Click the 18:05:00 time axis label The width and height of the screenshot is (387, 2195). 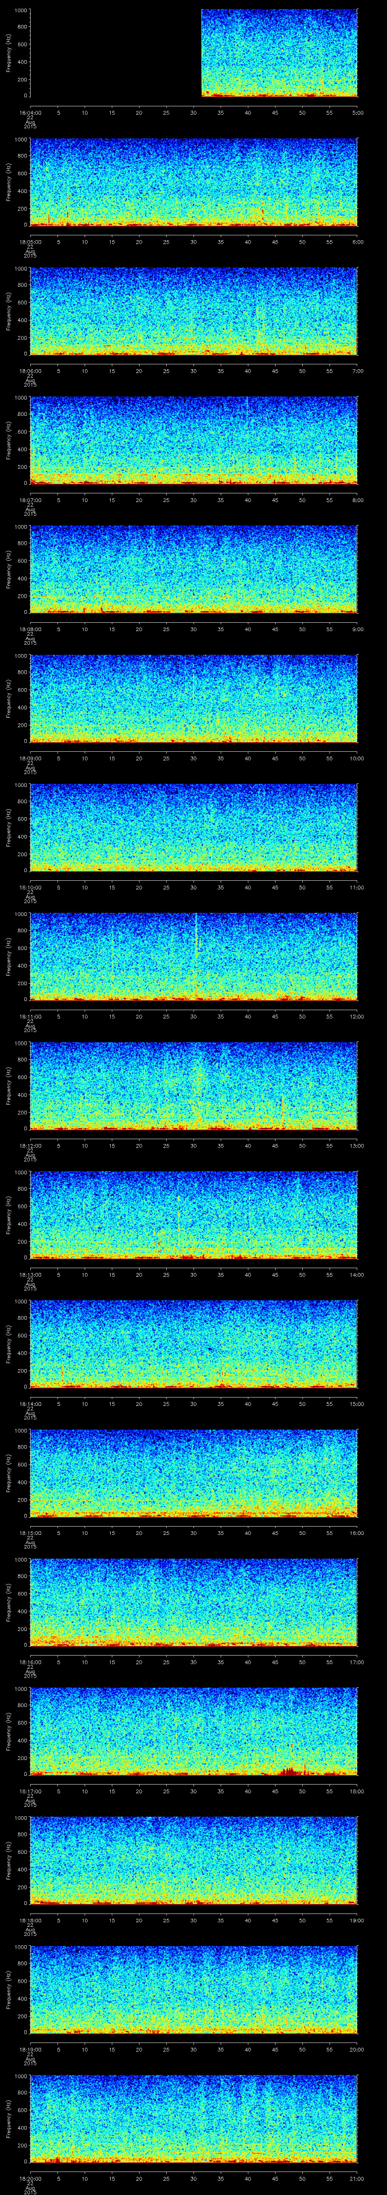(x=30, y=242)
